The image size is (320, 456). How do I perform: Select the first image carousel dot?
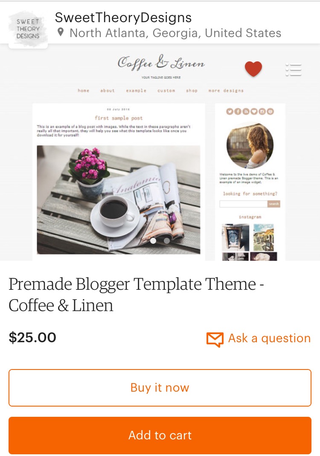153,241
